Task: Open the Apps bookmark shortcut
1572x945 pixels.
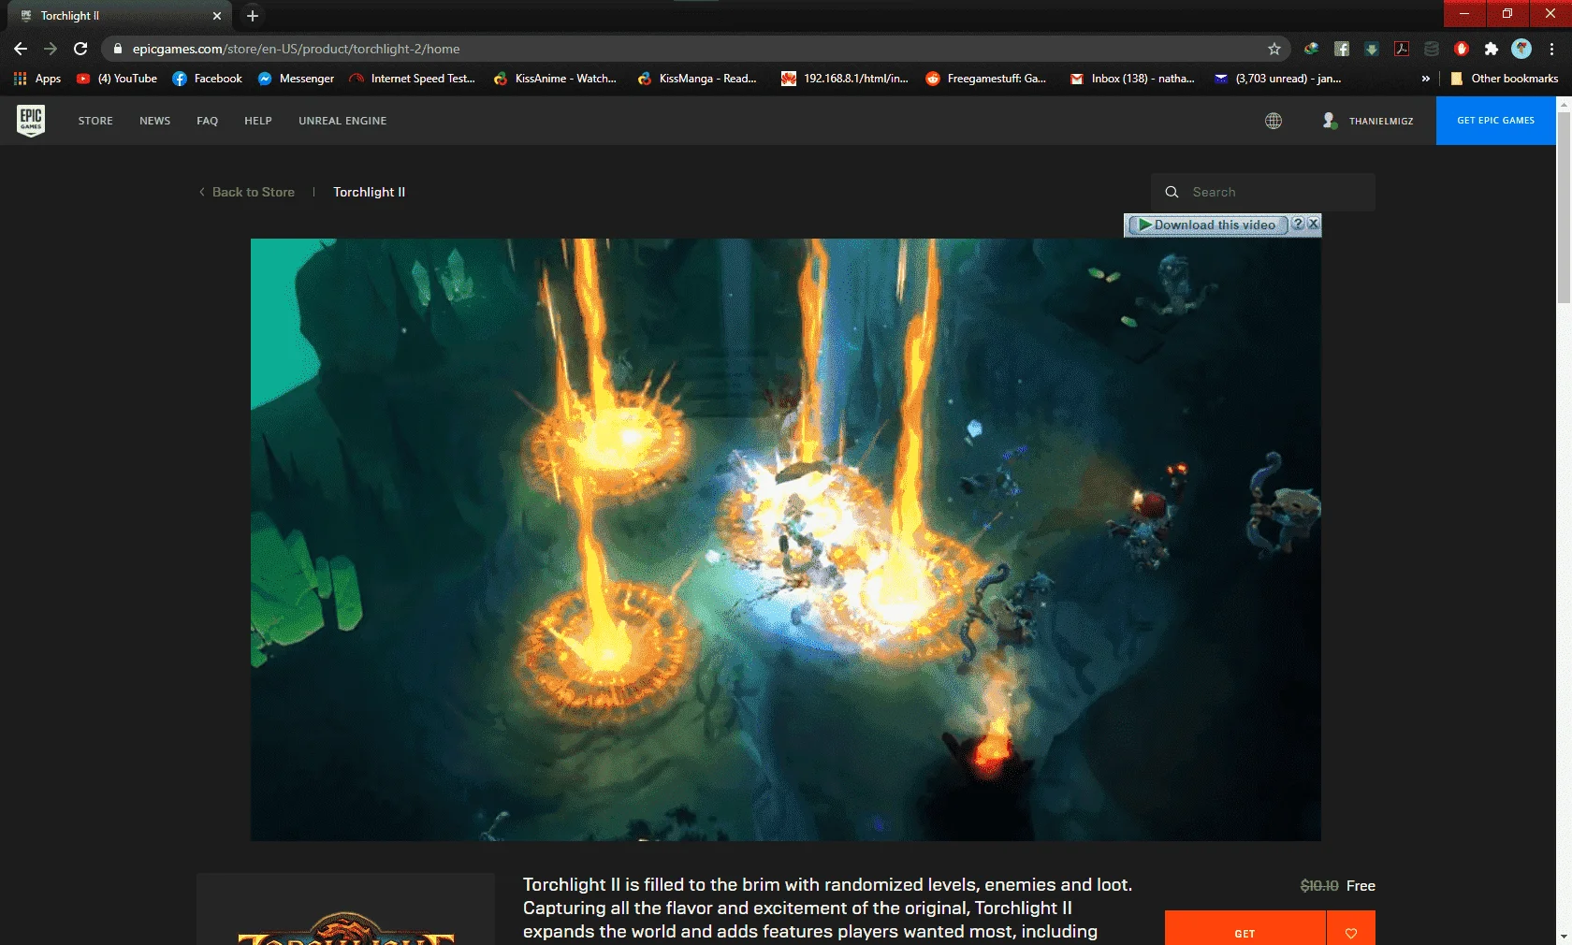Action: pos(37,79)
